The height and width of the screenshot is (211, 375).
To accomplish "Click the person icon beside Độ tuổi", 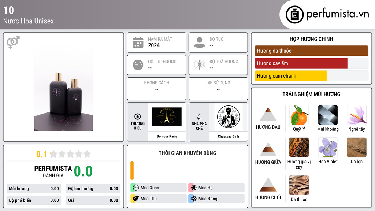I will pyautogui.click(x=200, y=42).
